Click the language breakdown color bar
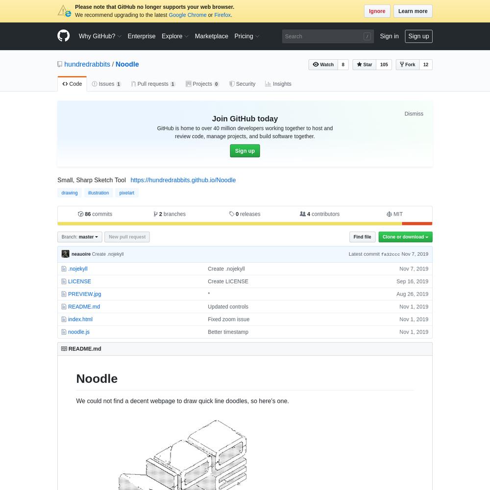Screen dimensions: 490x490 pos(245,224)
